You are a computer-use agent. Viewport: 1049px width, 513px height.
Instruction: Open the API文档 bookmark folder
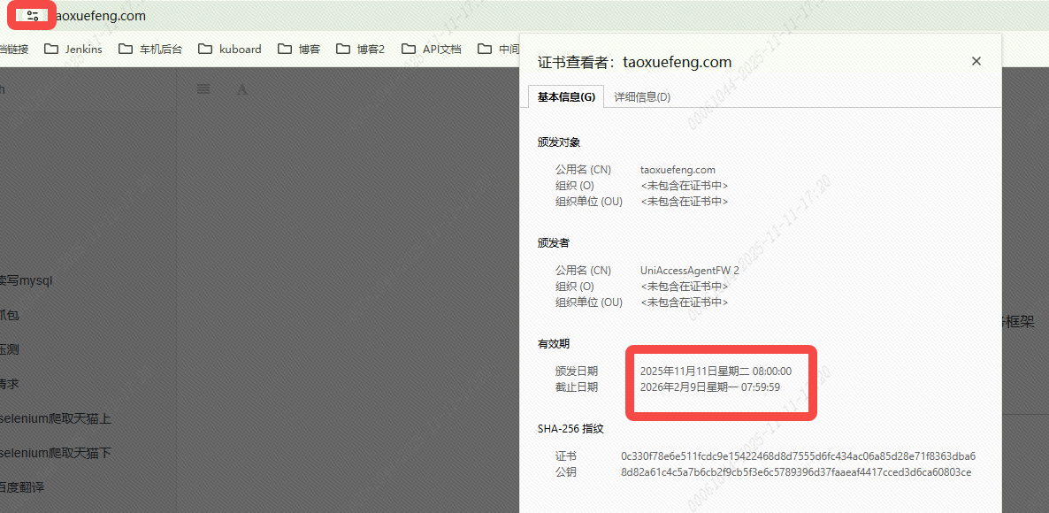point(432,50)
